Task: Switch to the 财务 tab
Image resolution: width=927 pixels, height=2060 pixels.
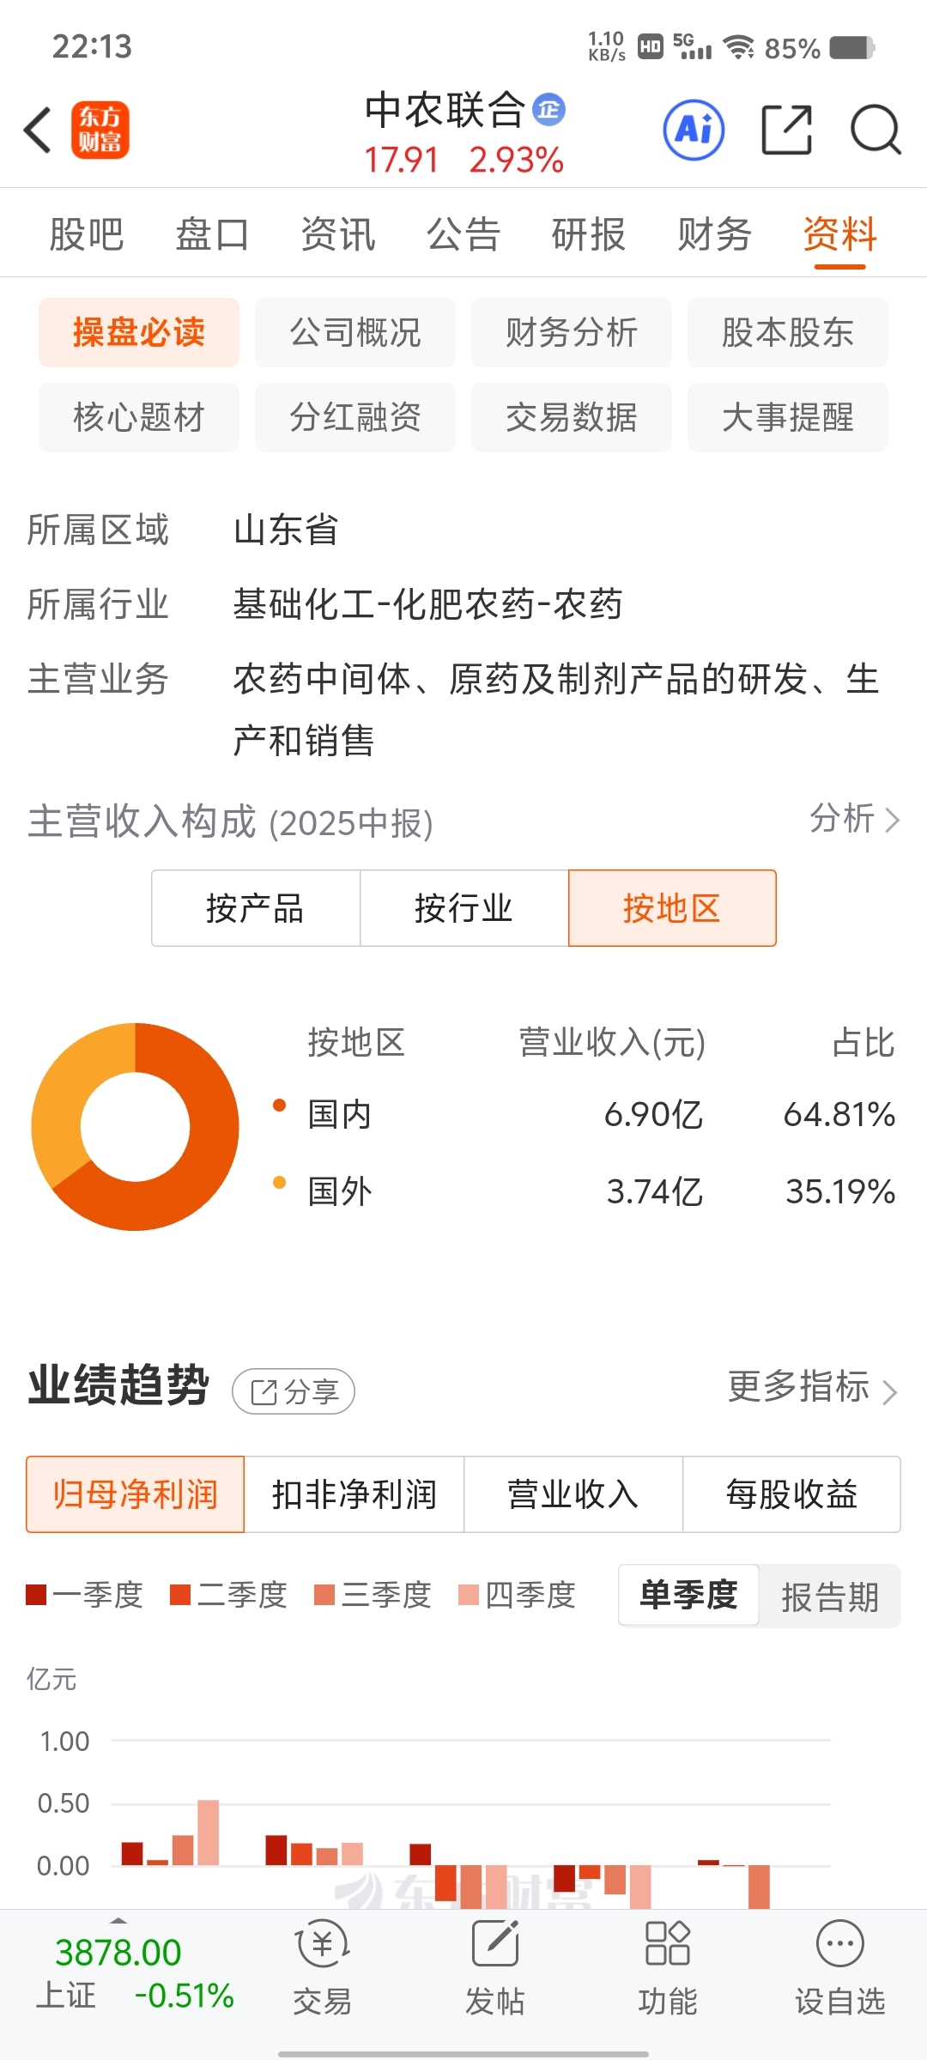Action: point(715,234)
